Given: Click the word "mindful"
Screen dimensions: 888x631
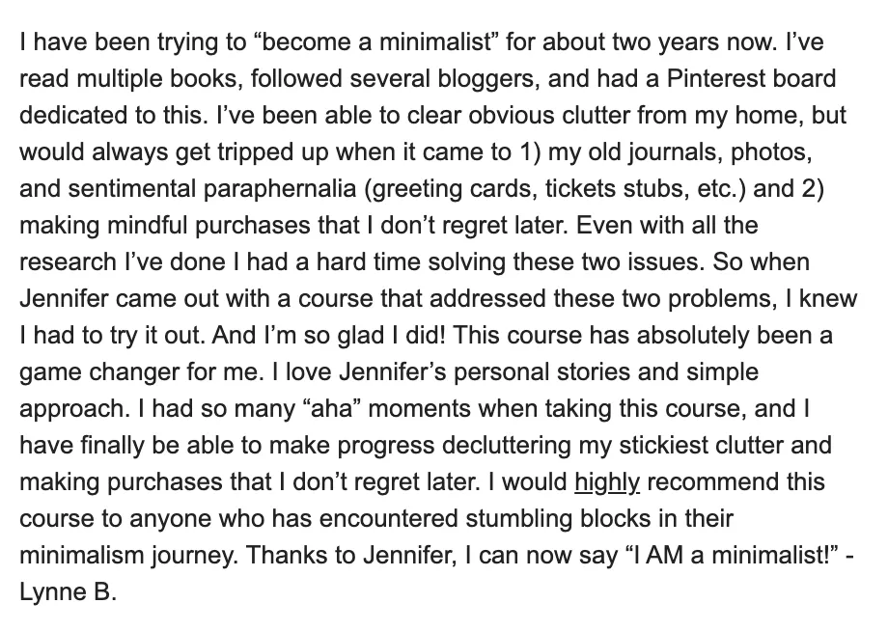Looking at the screenshot, I should click(x=148, y=226).
